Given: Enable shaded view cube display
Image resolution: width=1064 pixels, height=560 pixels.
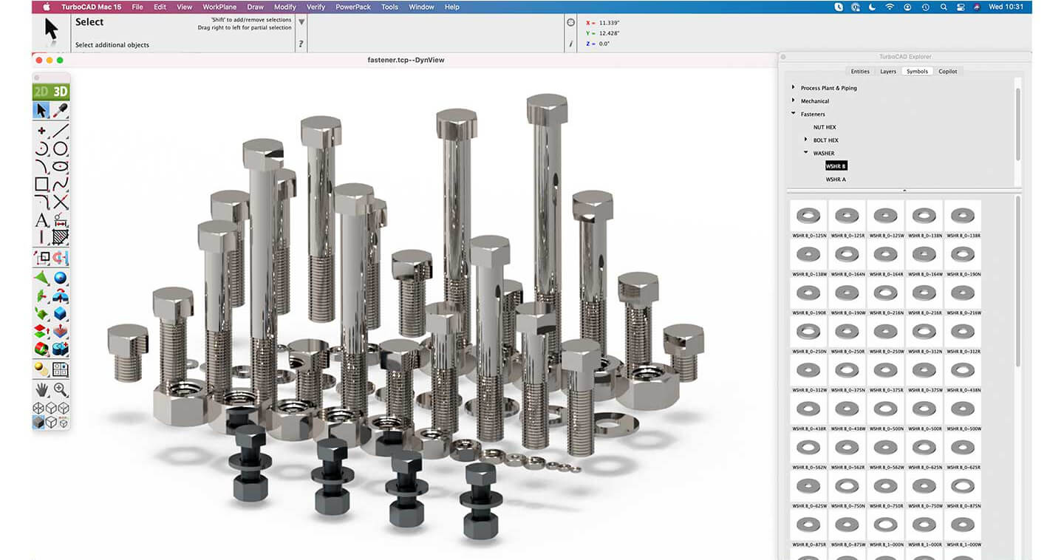Looking at the screenshot, I should click(x=38, y=422).
